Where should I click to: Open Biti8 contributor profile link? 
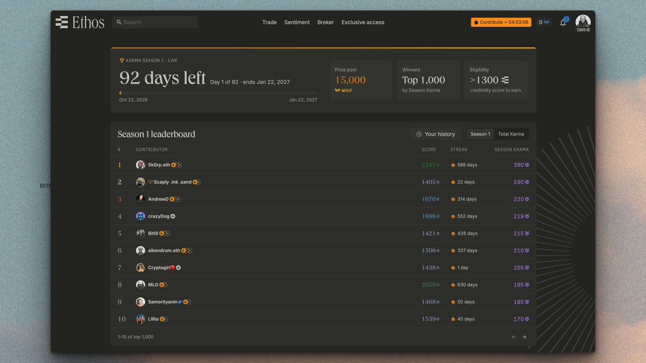(153, 233)
